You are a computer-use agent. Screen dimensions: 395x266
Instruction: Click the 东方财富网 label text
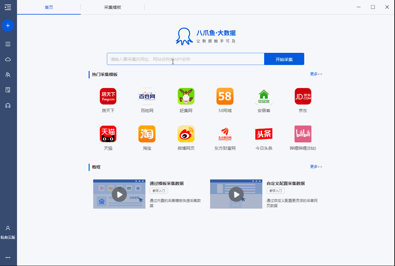[225, 148]
